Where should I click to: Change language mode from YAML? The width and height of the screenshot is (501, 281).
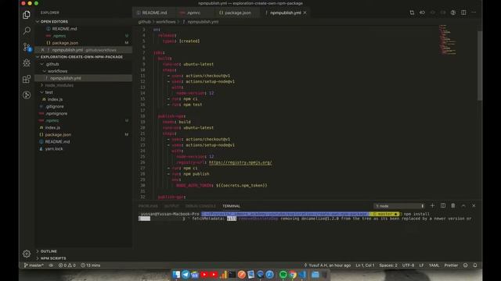[x=434, y=265]
